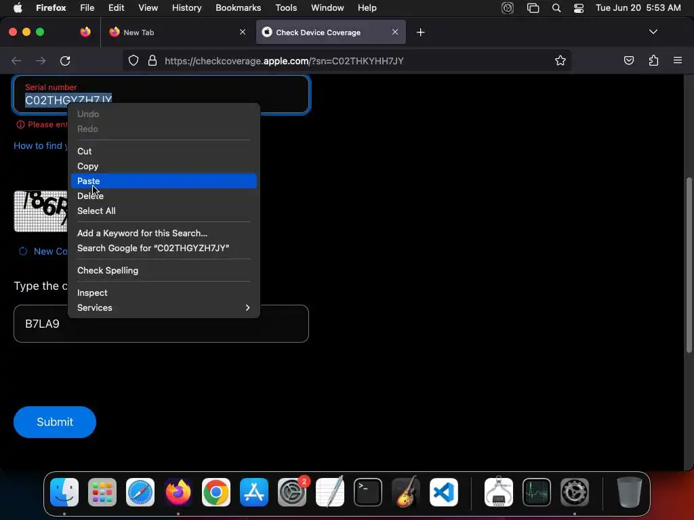Open the Save to Pocket icon
The height and width of the screenshot is (520, 694).
pos(628,60)
